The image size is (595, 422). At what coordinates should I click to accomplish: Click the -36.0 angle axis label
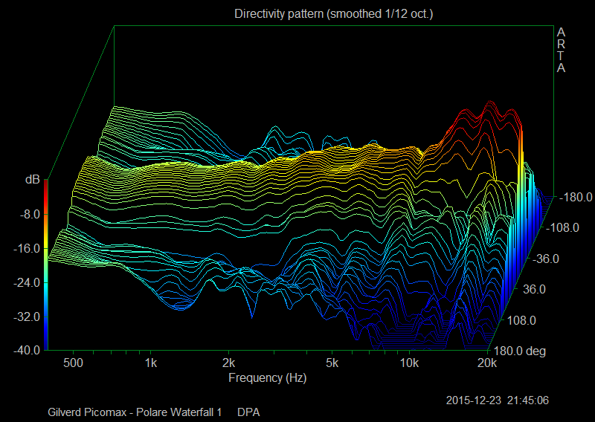point(546,259)
